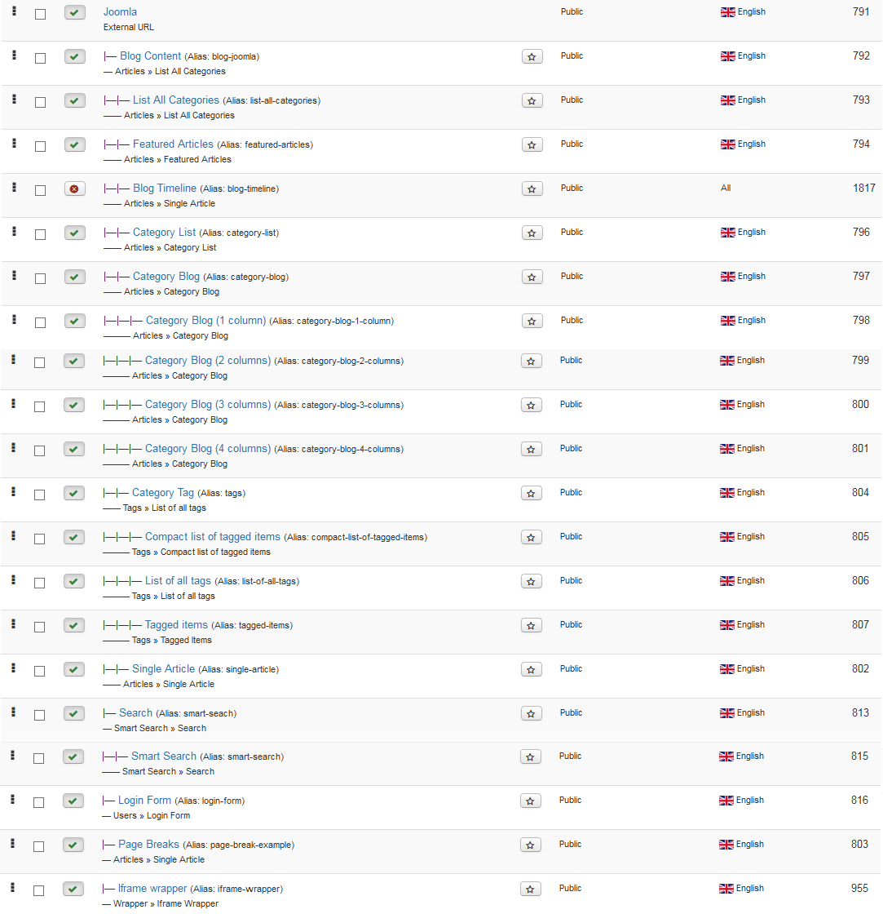The width and height of the screenshot is (883, 914).
Task: Click the home star for Blog Timeline
Action: tap(532, 189)
